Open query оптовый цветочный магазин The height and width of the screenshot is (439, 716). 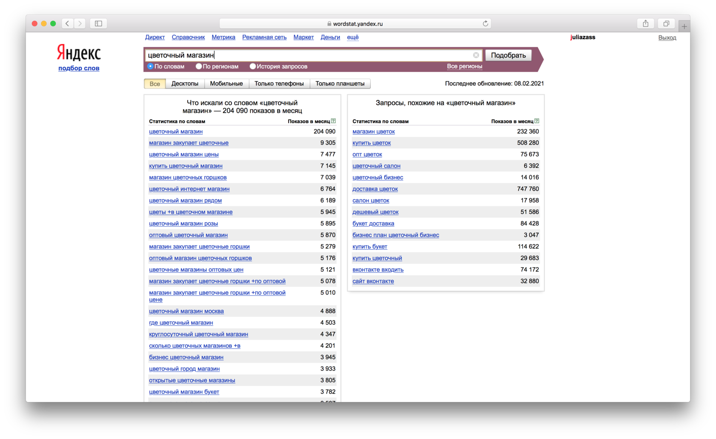pyautogui.click(x=188, y=235)
